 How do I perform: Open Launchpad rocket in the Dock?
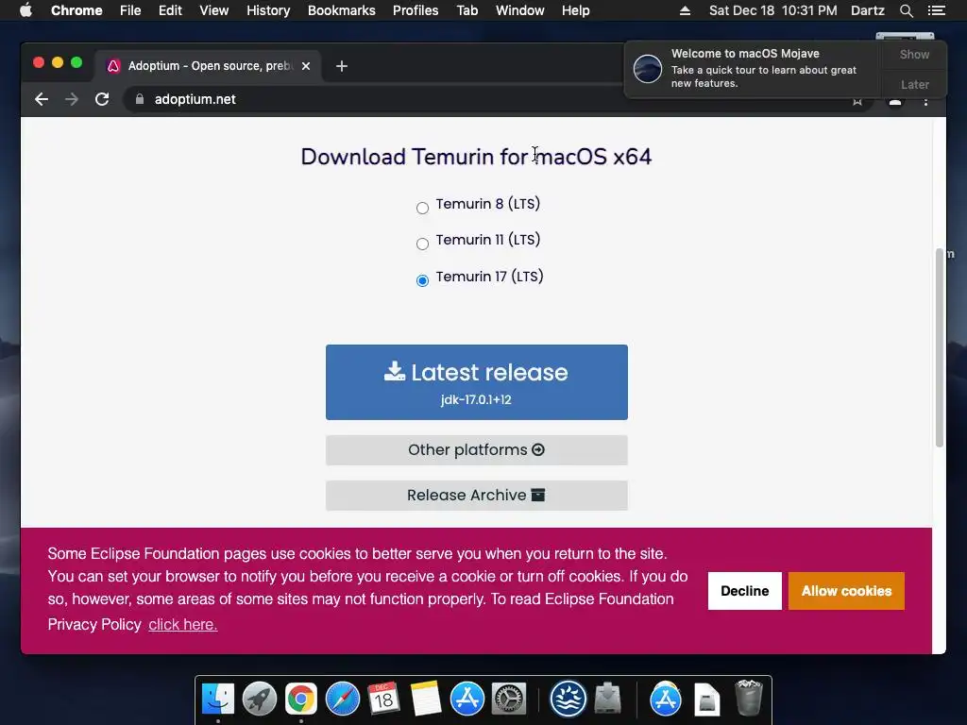(x=260, y=700)
